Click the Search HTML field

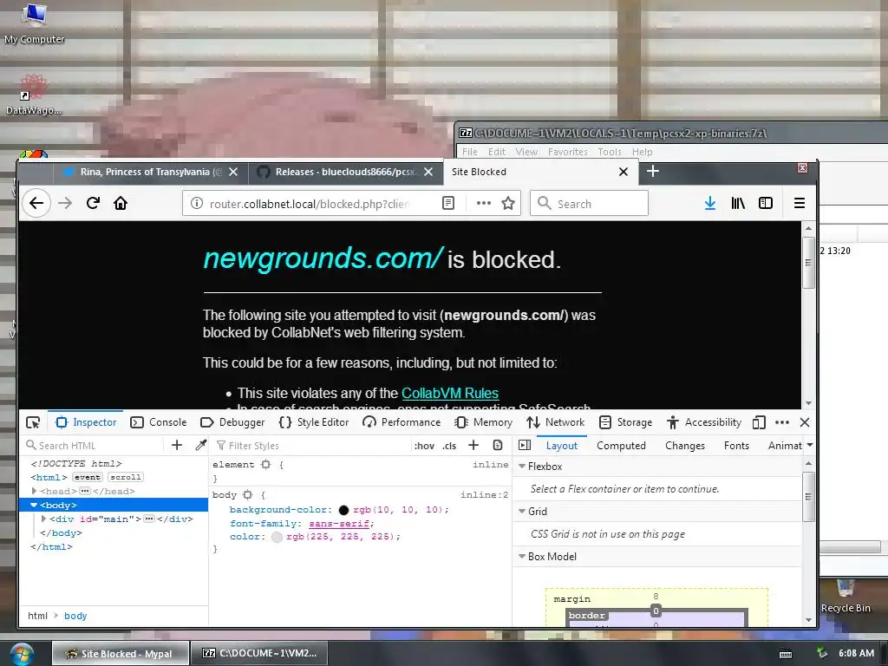coord(94,446)
